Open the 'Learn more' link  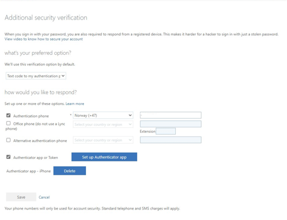tap(75, 104)
